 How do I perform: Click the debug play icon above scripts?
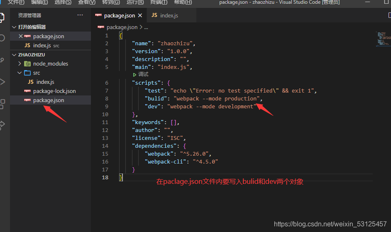pyautogui.click(x=134, y=75)
